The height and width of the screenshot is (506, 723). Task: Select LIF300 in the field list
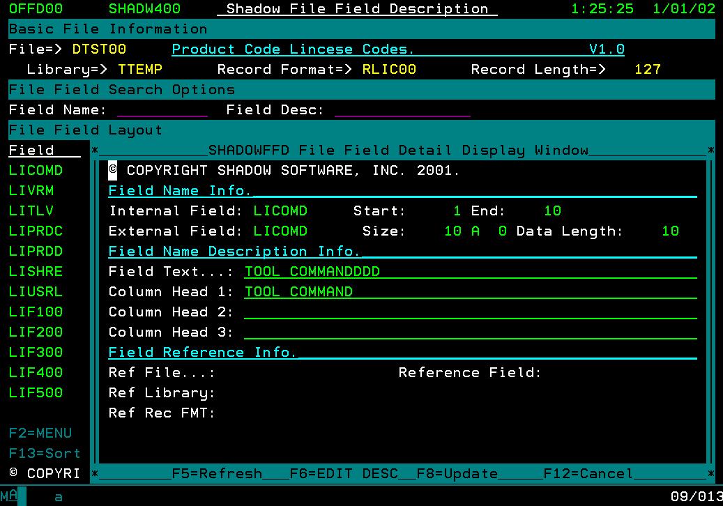pyautogui.click(x=36, y=353)
